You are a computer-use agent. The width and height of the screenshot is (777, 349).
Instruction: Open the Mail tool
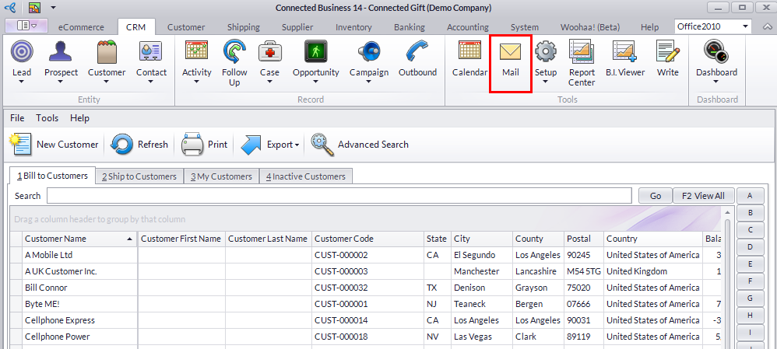click(x=510, y=61)
